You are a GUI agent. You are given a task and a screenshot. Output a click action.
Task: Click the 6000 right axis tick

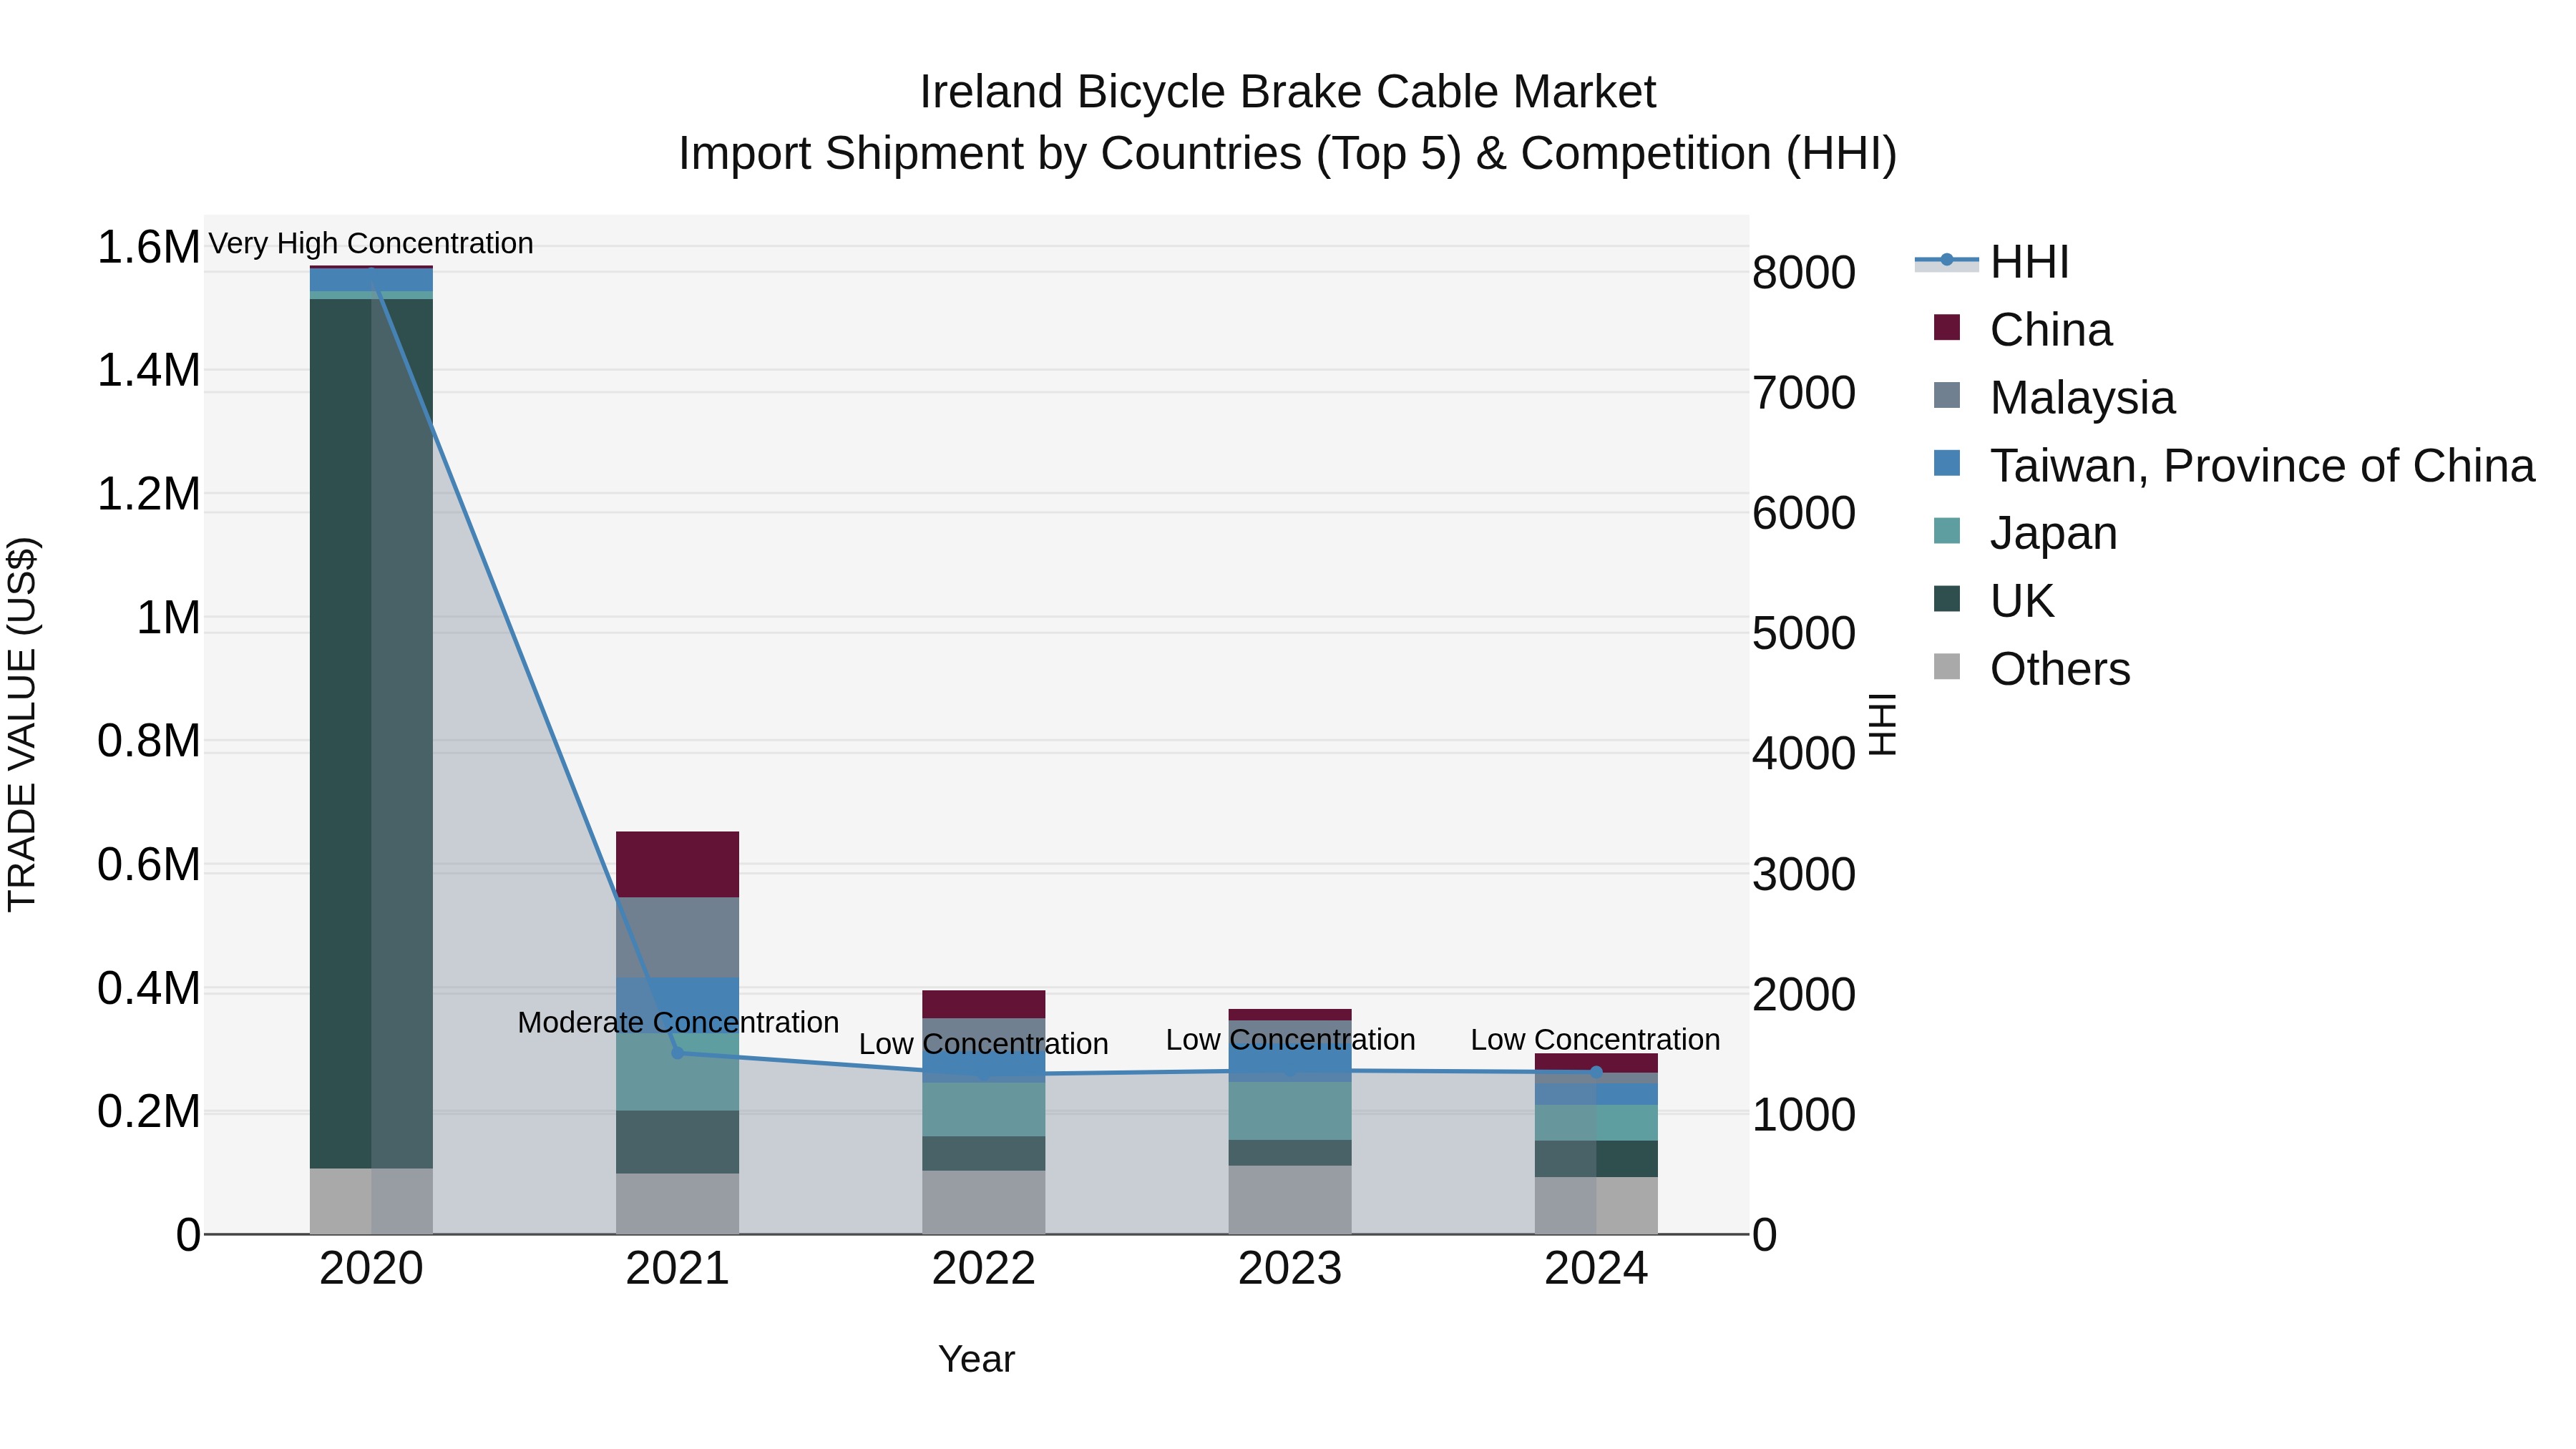[1804, 513]
